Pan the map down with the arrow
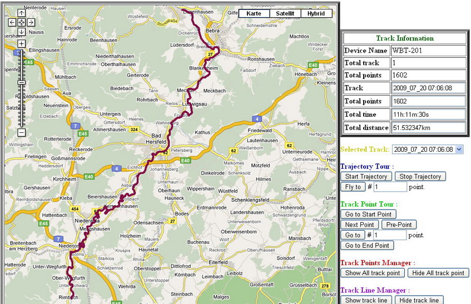 coord(21,32)
